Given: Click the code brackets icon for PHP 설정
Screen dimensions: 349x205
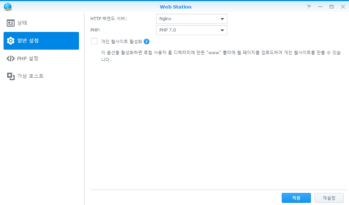Looking at the screenshot, I should (x=11, y=59).
